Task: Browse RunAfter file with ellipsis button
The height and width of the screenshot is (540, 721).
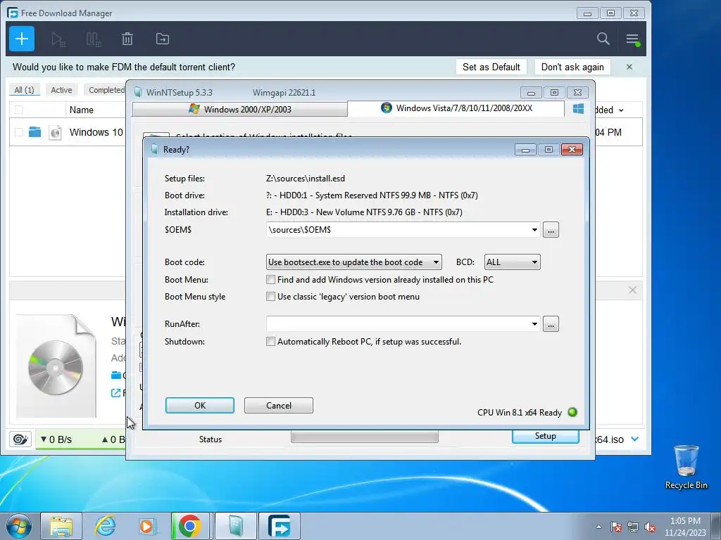Action: pos(551,323)
